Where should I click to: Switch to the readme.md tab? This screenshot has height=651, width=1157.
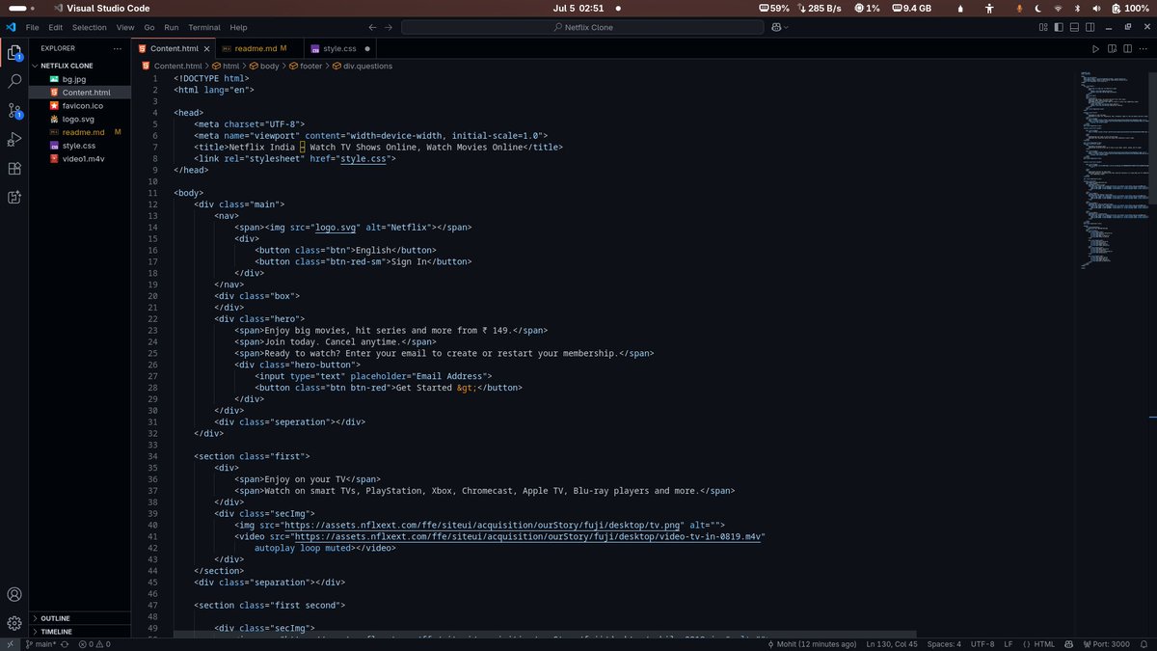tap(258, 48)
